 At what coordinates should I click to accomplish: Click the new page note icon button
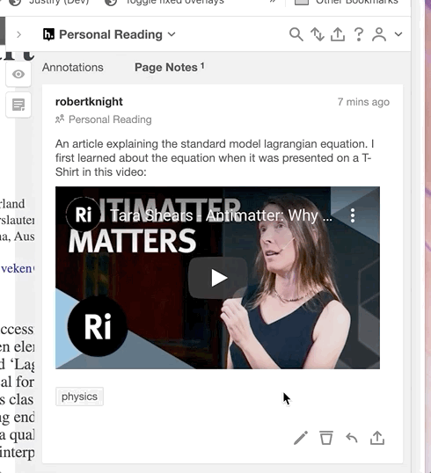pos(18,105)
